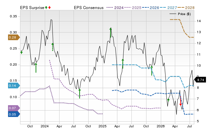Viewport: 214px width, 128px height.
Task: Select the green surprise arrow on the 2027 dashed line in May 2025
Action: pos(123,64)
